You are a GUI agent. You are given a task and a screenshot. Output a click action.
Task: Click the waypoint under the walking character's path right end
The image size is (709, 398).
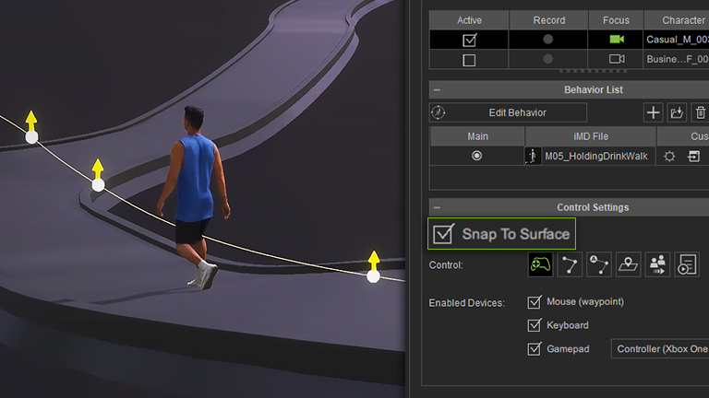coord(373,275)
